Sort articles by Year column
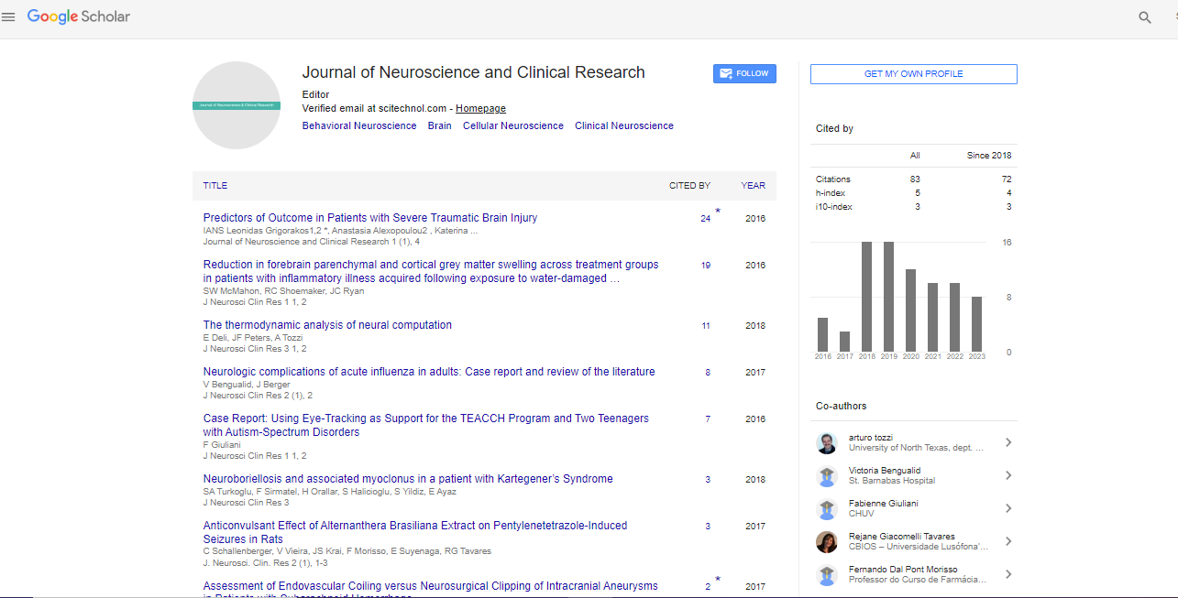The height and width of the screenshot is (598, 1178). coord(754,186)
